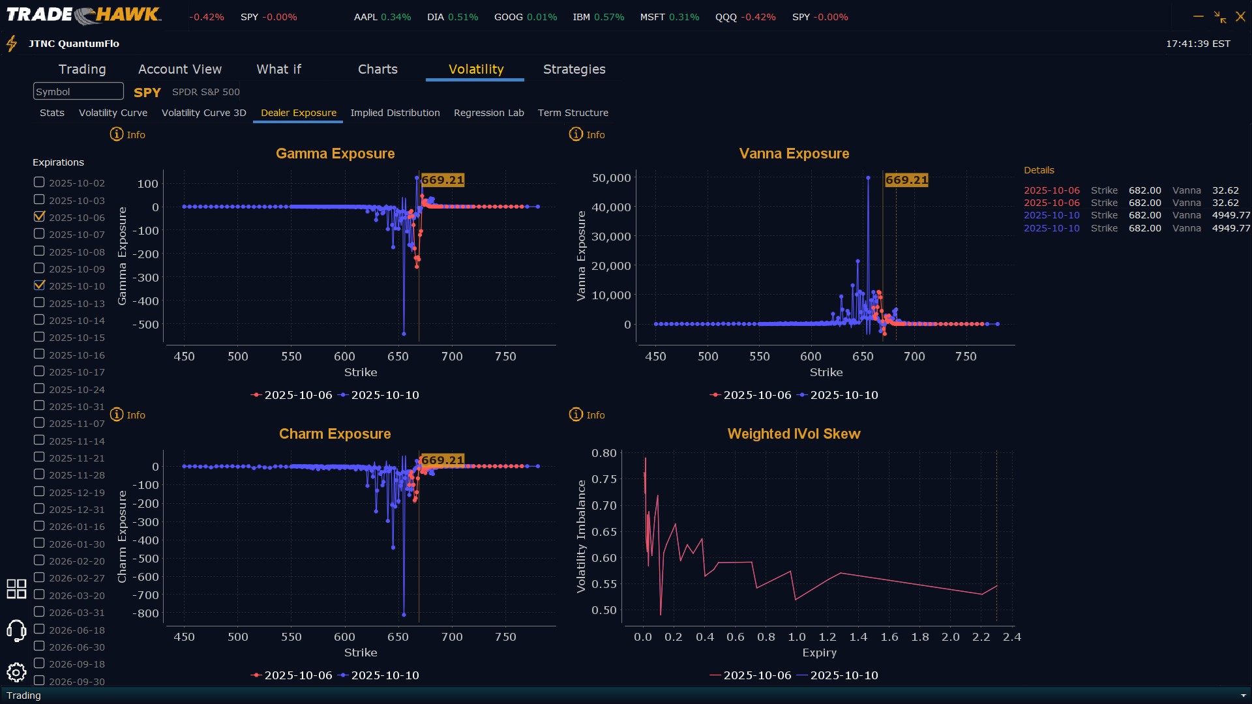Viewport: 1252px width, 704px height.
Task: Open the Term Structure sub-tab
Action: point(573,113)
